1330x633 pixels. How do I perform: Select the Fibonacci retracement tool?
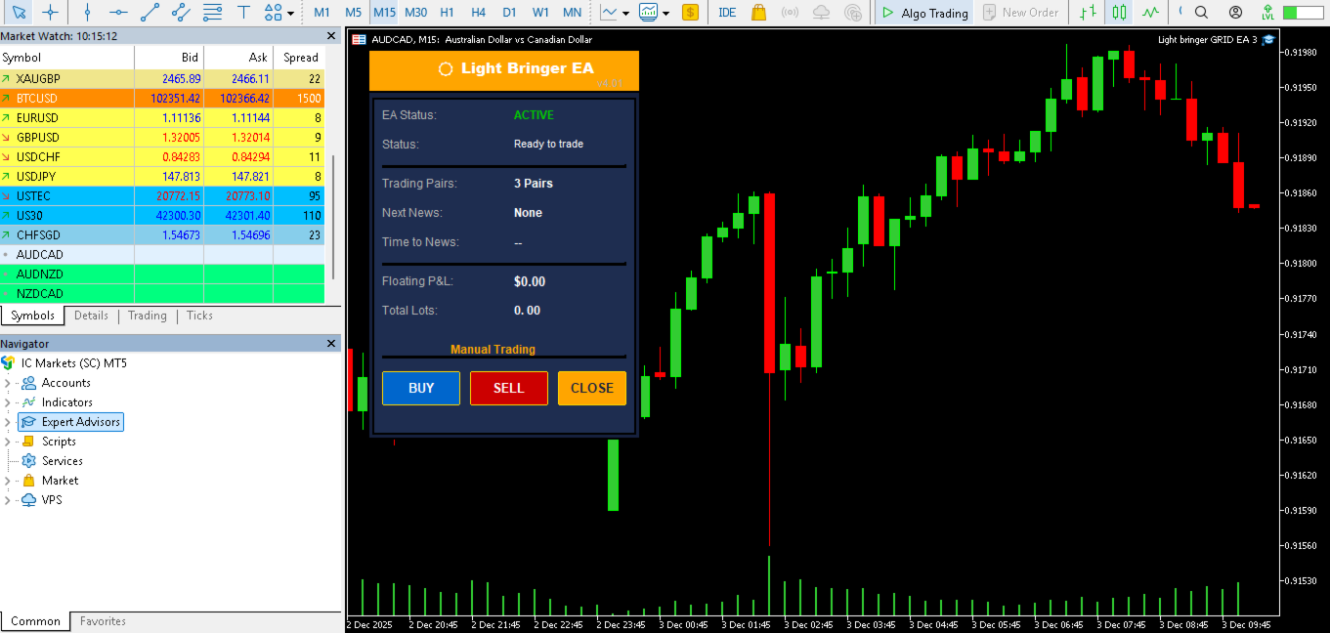click(212, 13)
